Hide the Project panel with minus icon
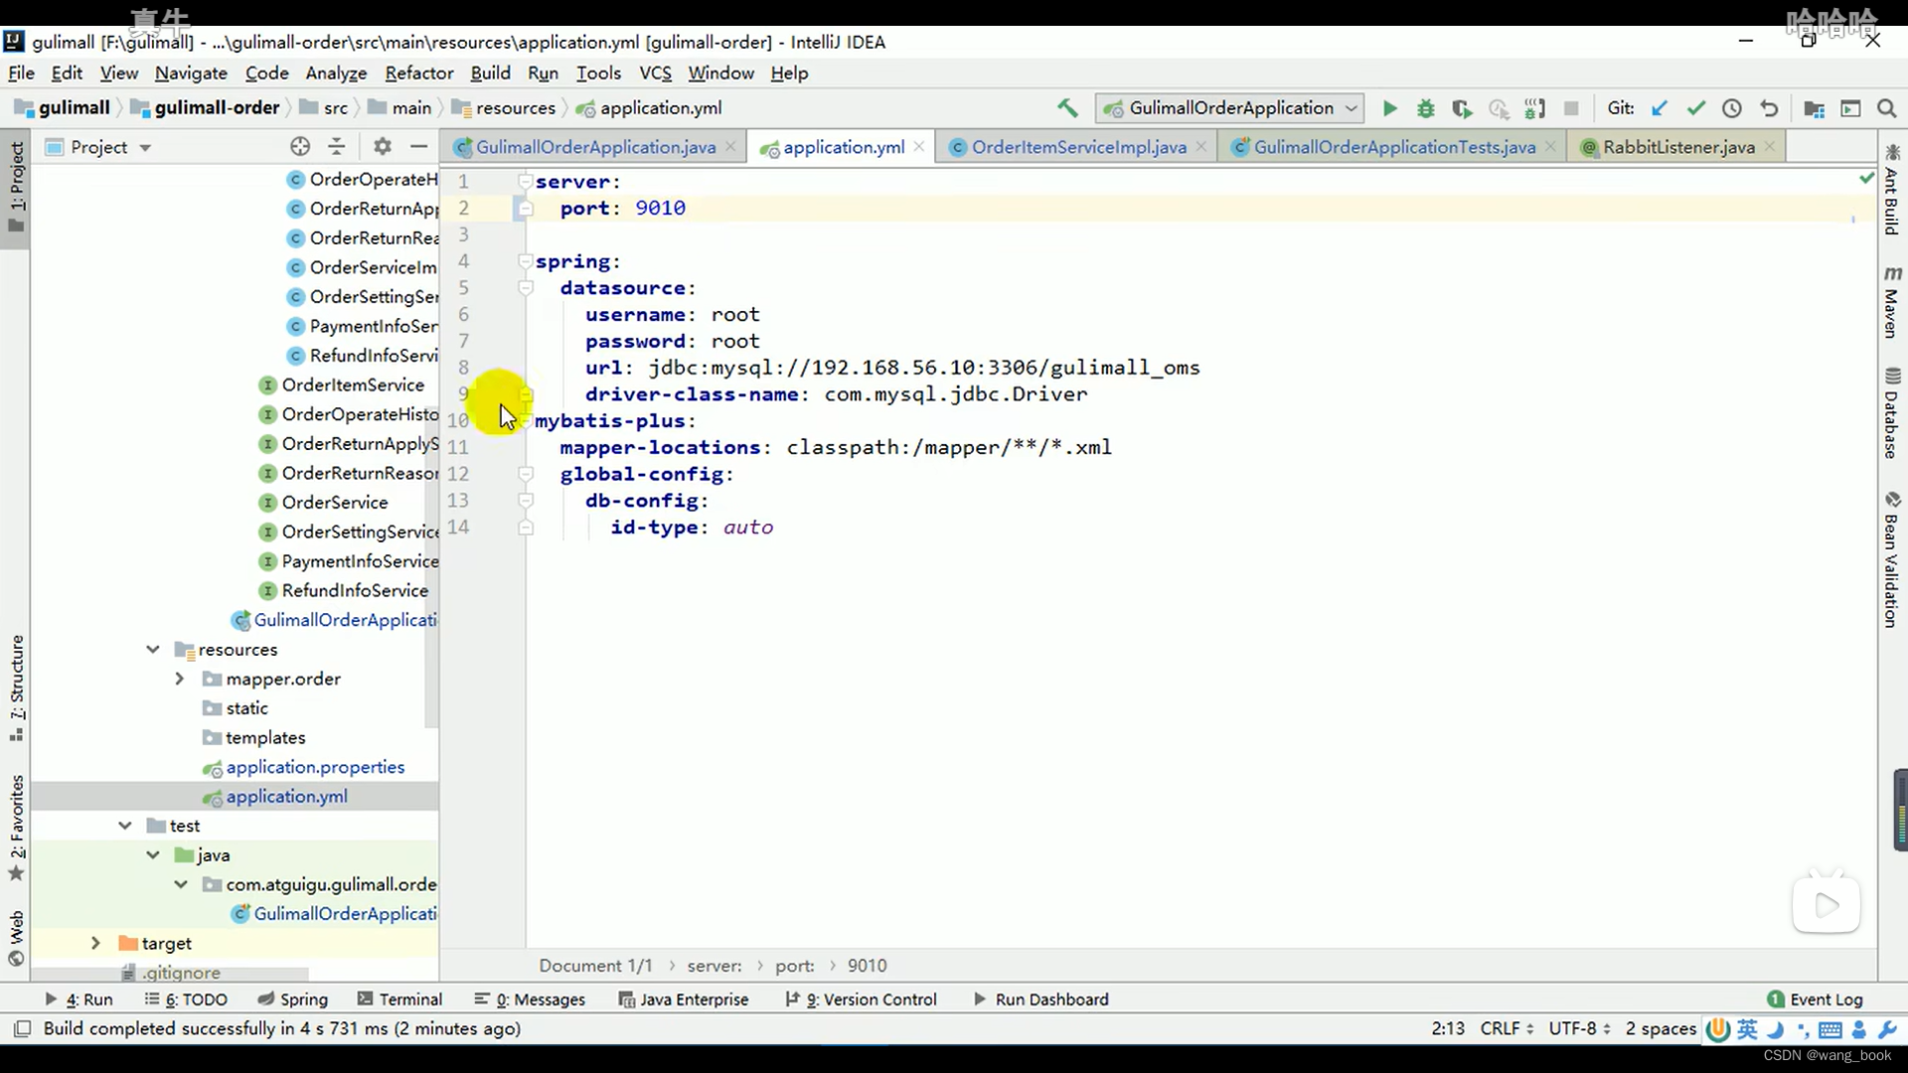 [x=419, y=147]
